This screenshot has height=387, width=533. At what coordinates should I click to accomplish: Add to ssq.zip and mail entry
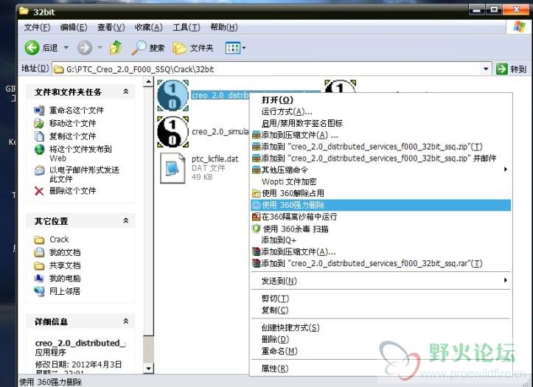tap(380, 158)
